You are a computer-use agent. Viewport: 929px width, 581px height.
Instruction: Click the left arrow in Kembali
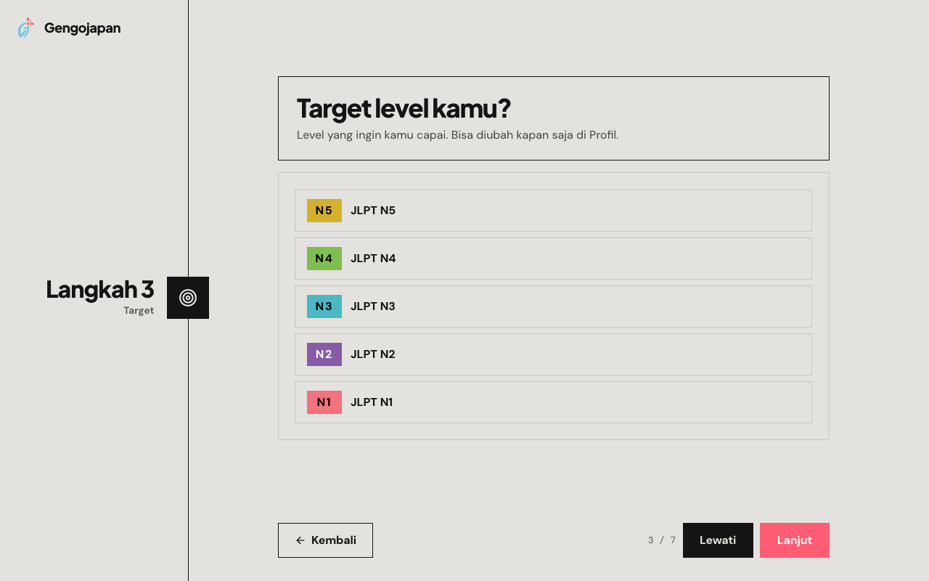(300, 540)
